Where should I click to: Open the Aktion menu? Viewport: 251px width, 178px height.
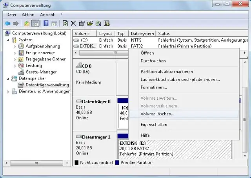point(28,15)
